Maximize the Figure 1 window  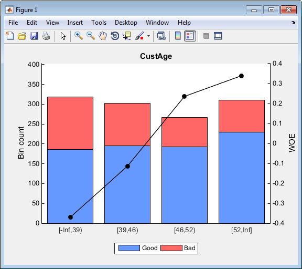click(271, 10)
